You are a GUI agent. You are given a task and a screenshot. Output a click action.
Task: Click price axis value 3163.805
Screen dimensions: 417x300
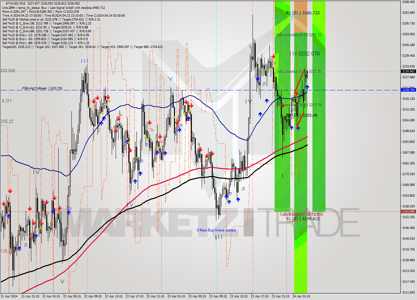408,195
